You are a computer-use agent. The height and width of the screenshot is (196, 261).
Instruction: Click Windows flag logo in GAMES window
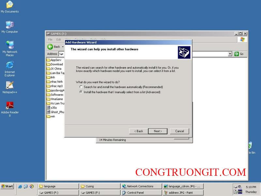(242, 40)
